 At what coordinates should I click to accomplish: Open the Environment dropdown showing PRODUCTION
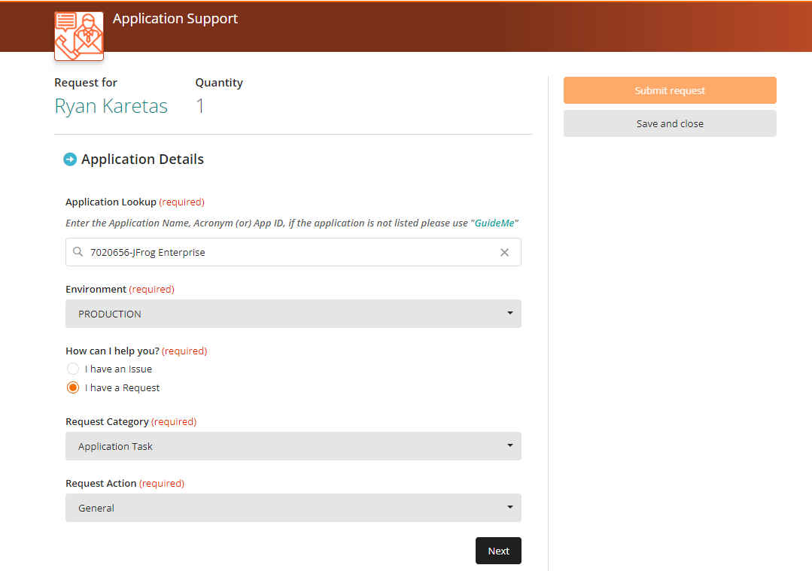293,314
